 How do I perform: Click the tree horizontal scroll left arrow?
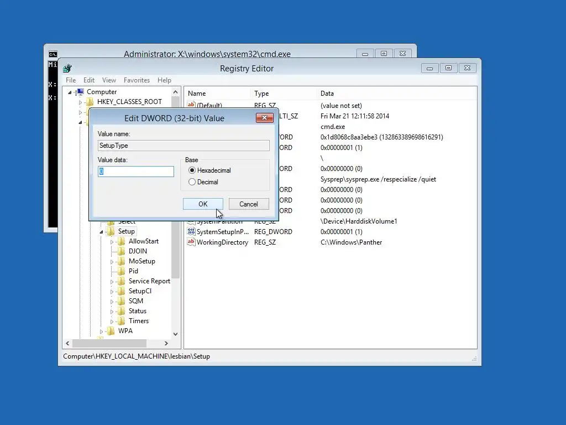tap(67, 343)
